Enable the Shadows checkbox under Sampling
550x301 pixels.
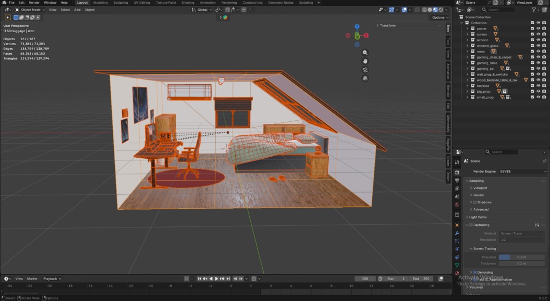click(475, 202)
